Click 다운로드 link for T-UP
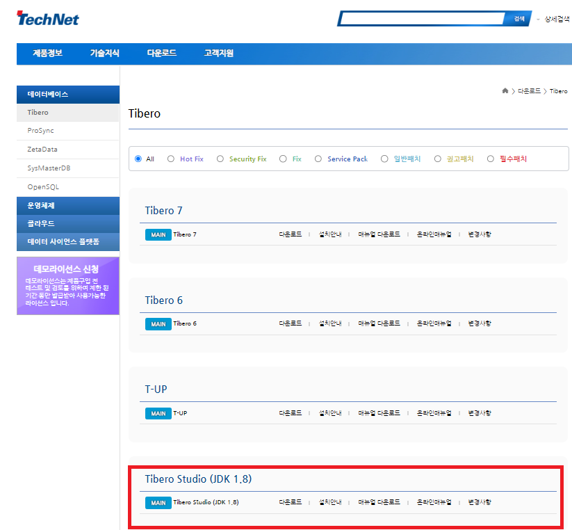 pos(291,413)
